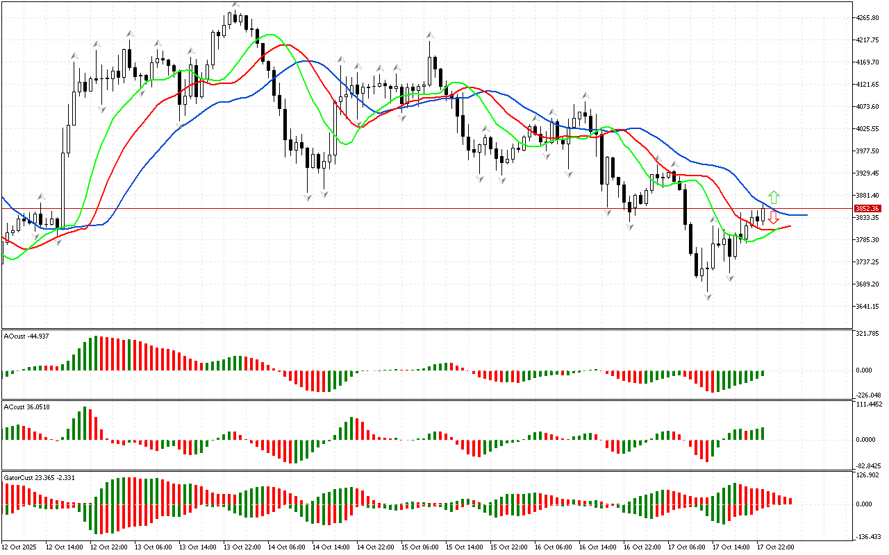The width and height of the screenshot is (889, 555).
Task: Click the right end of the blue Alligator line
Action: coord(806,215)
